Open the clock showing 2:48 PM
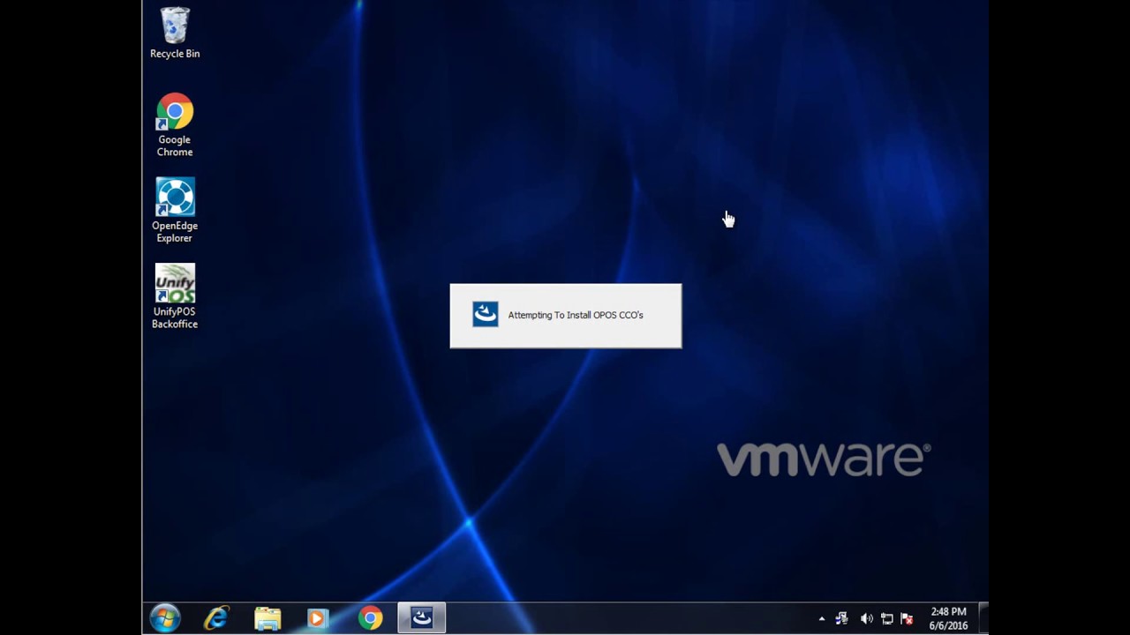This screenshot has width=1130, height=635. 948,618
